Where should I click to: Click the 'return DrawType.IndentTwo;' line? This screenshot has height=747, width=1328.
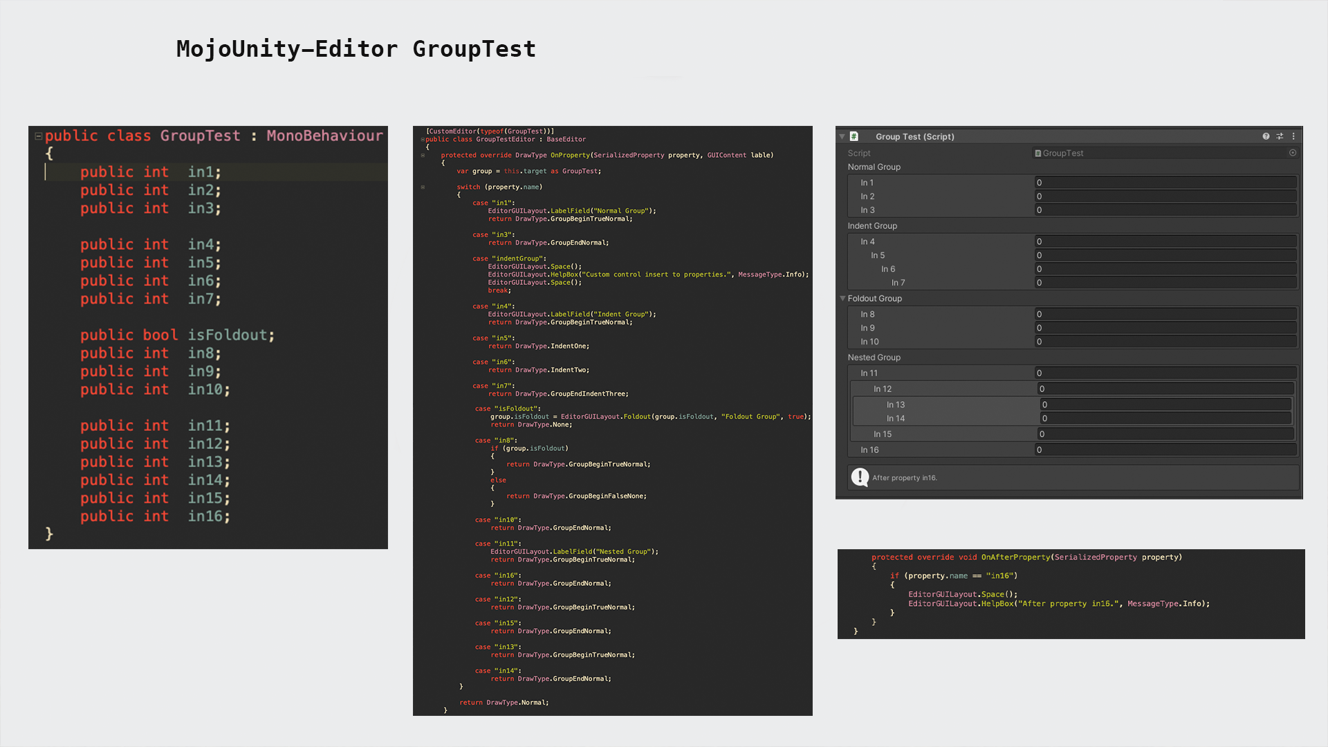[x=539, y=370]
